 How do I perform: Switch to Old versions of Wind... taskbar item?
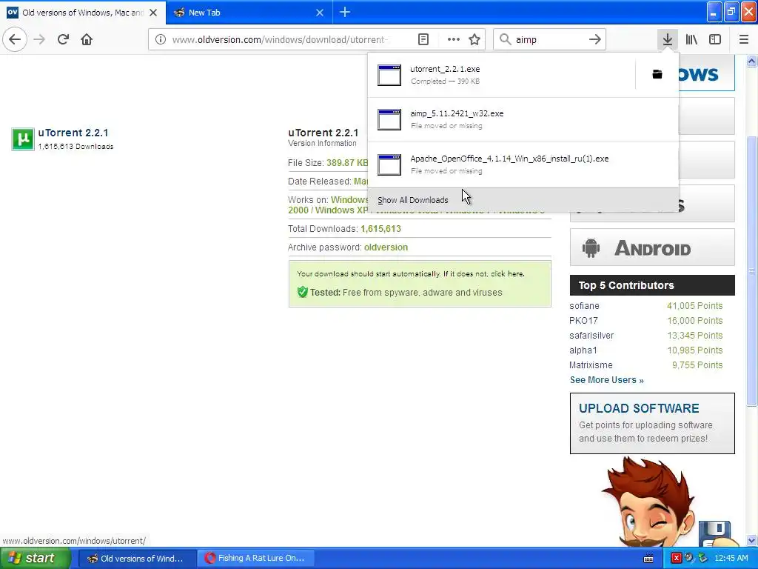137,558
